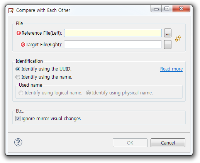The height and width of the screenshot is (163, 200).
Task: Focus the Target File(Right) text field
Action: (x=113, y=45)
